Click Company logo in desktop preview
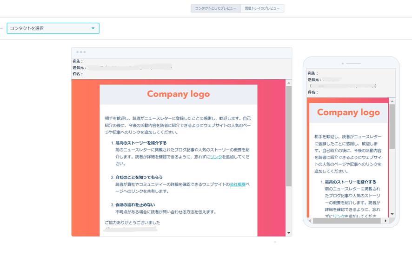Screen dimensions: 412x255 (x=179, y=94)
